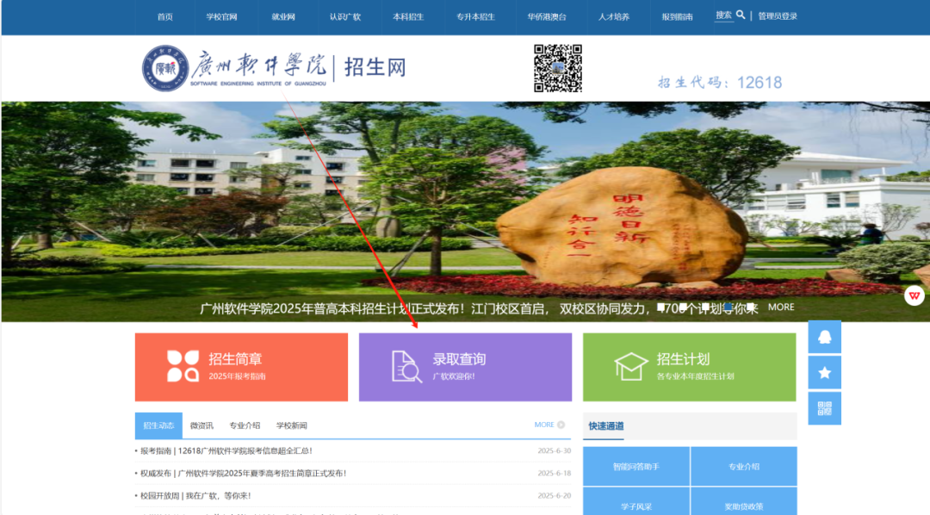Click the search magnifier icon
The height and width of the screenshot is (515, 930).
(x=741, y=15)
